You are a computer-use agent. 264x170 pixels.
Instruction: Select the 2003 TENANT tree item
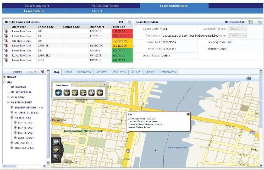click(x=26, y=138)
